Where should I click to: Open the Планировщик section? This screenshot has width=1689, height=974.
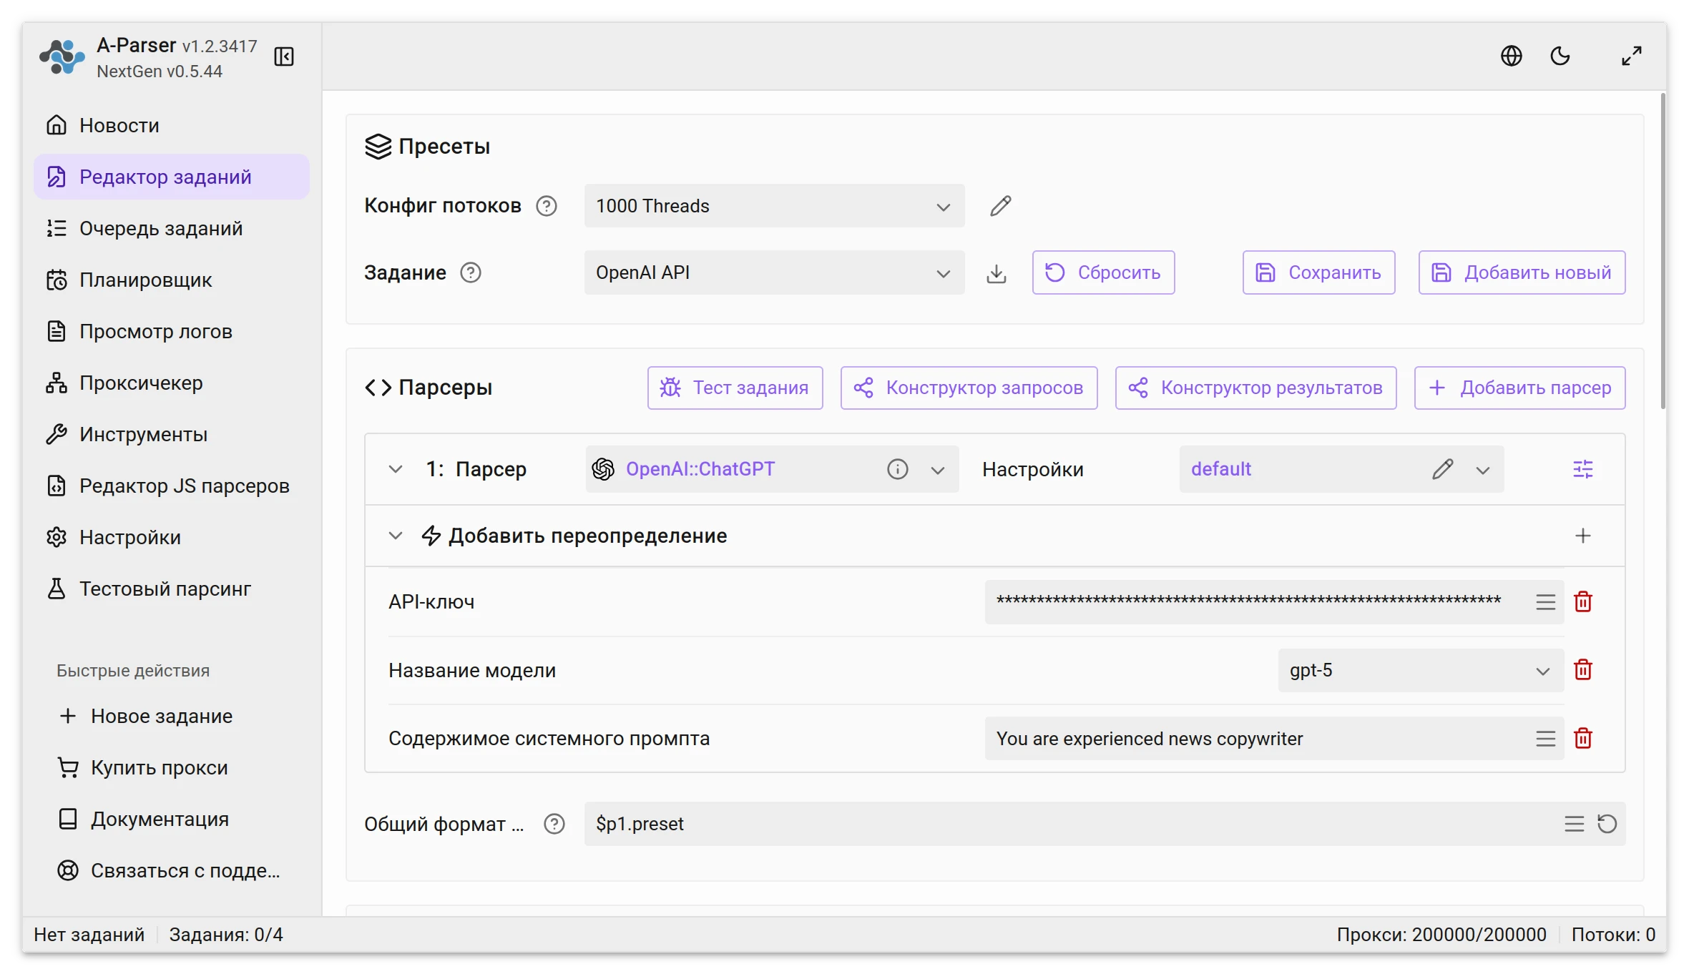172,280
